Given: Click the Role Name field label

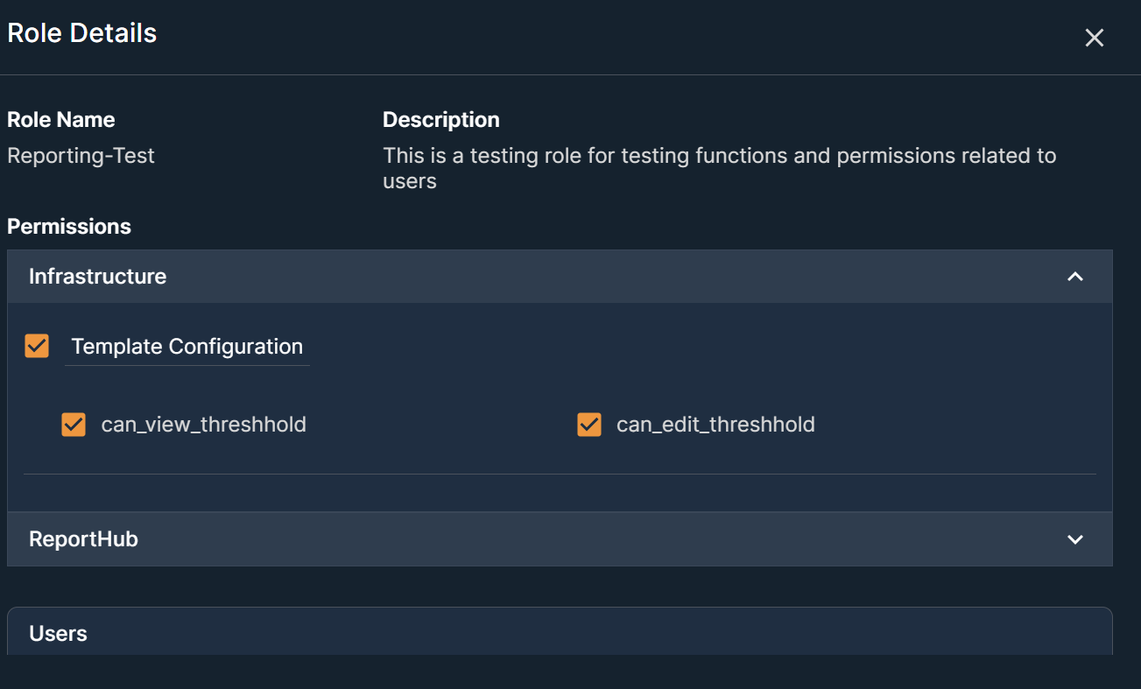Looking at the screenshot, I should pos(61,120).
